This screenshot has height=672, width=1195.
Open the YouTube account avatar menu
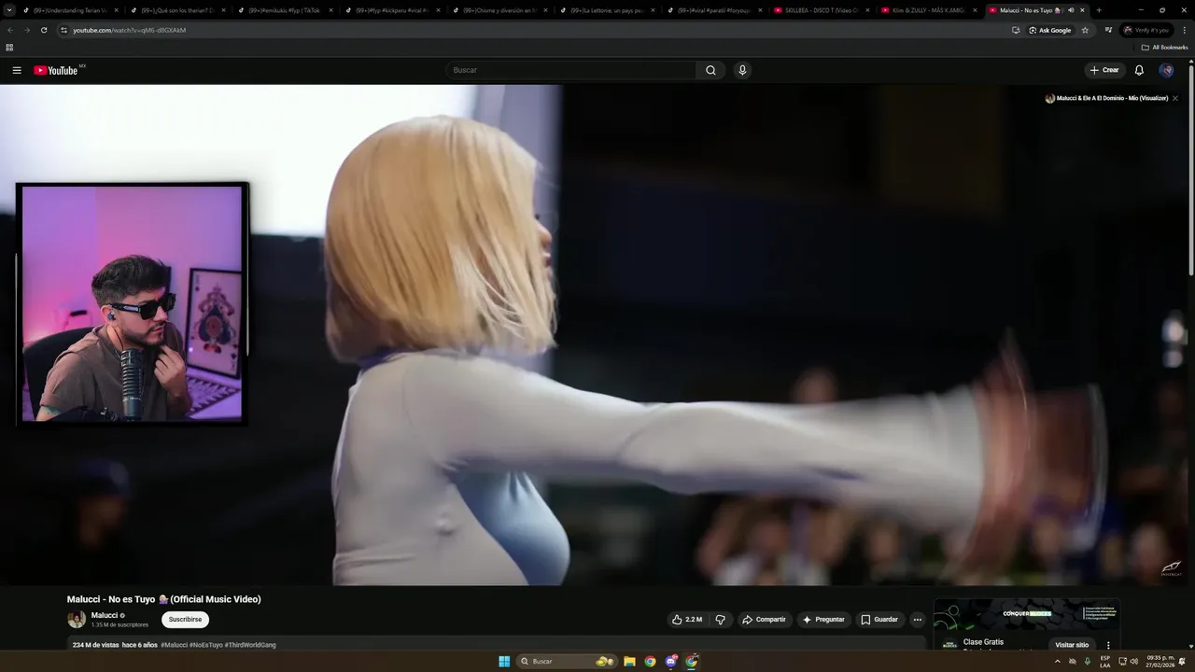(1166, 70)
